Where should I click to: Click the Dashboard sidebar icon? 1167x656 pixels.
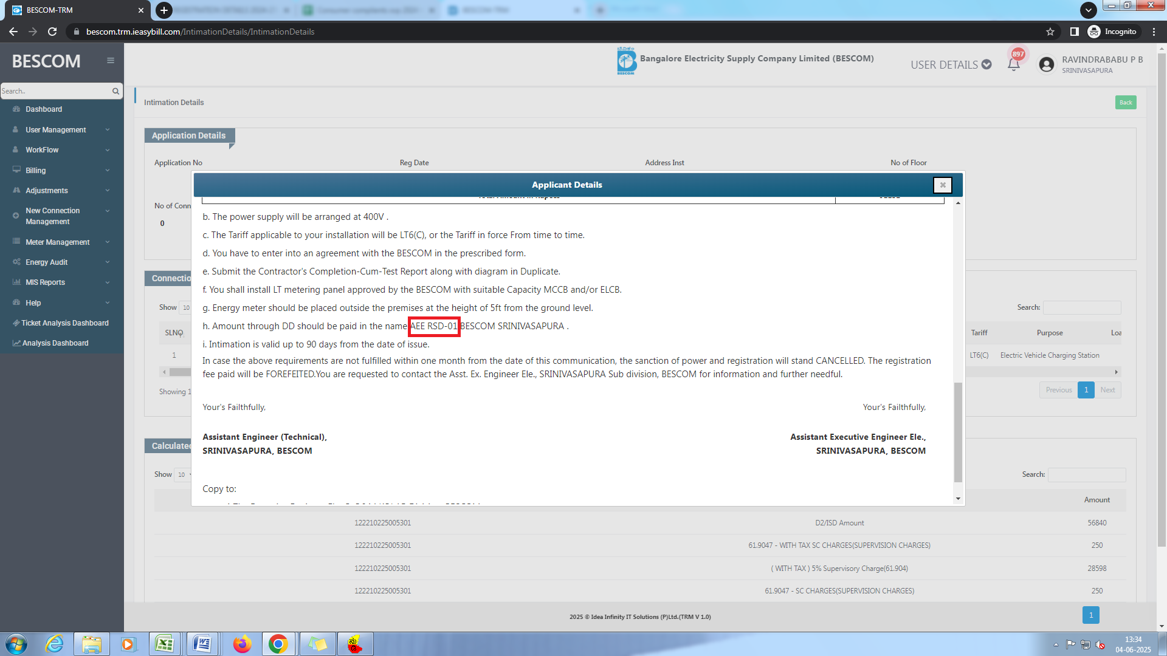[16, 109]
